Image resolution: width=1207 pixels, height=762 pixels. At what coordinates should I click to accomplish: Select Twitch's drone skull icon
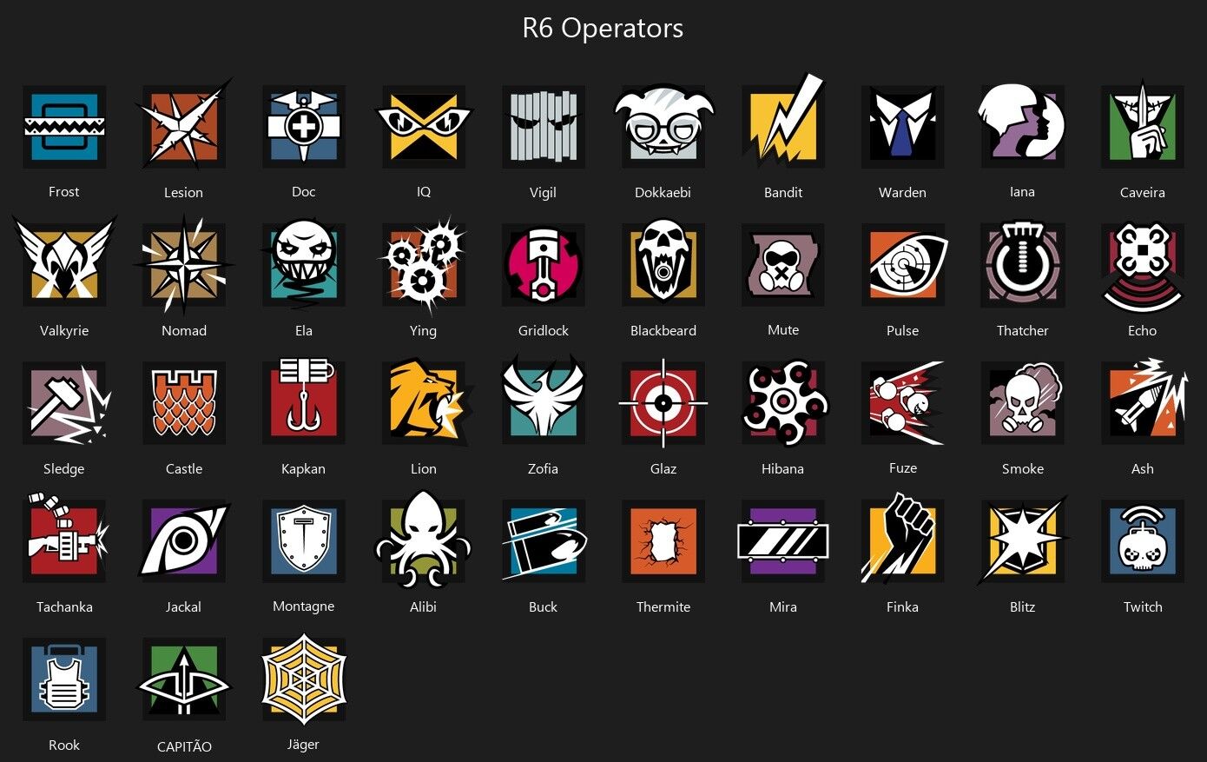tap(1143, 541)
